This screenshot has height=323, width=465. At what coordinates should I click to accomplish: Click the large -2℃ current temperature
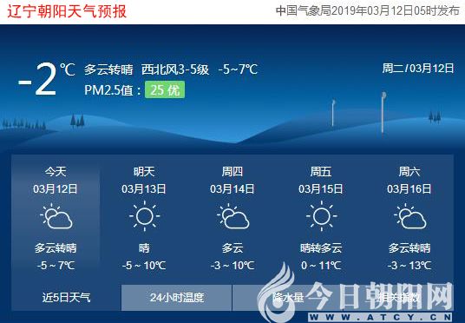pos(46,80)
